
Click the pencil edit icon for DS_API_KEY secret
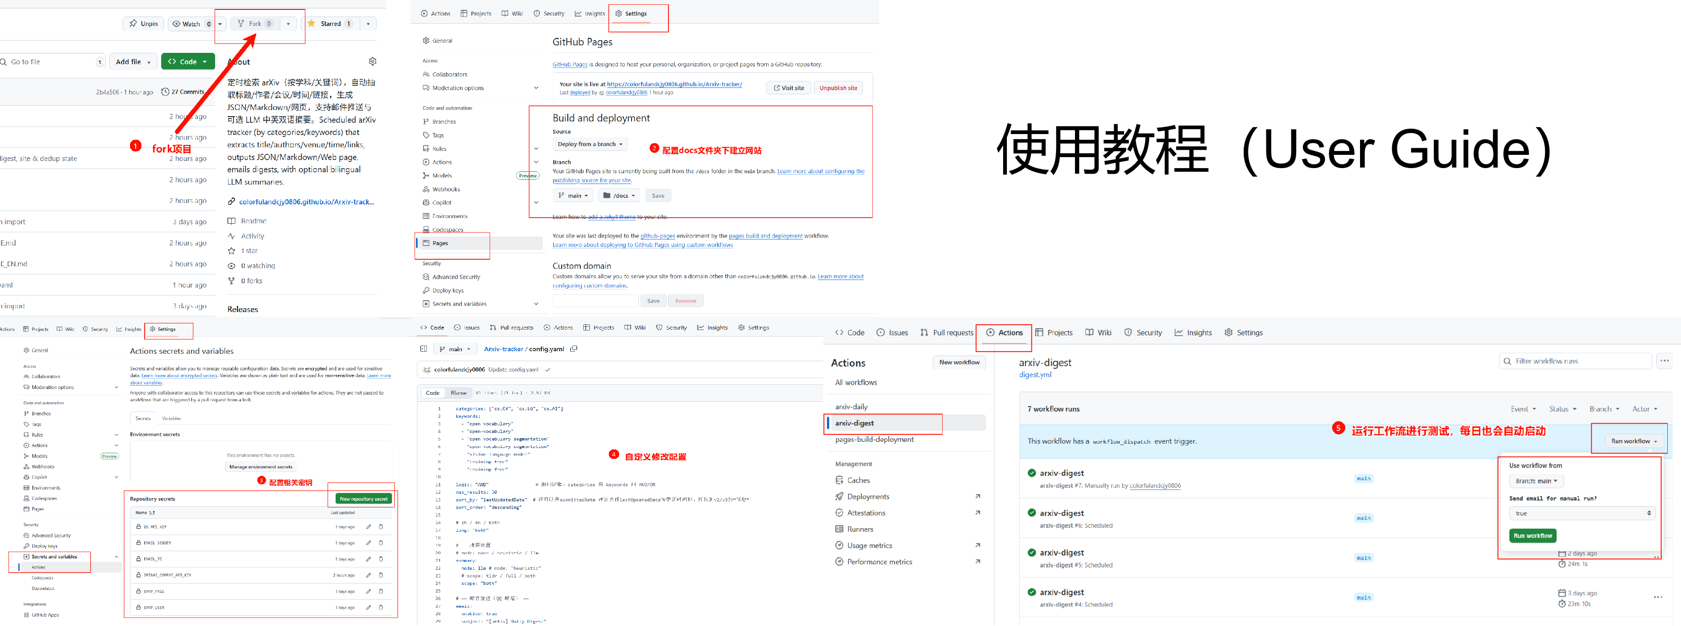pos(368,526)
